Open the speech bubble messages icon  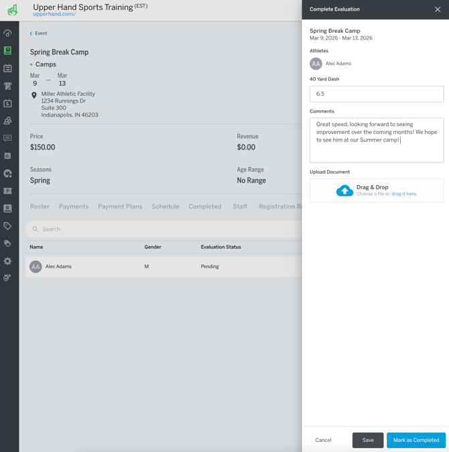pos(7,138)
